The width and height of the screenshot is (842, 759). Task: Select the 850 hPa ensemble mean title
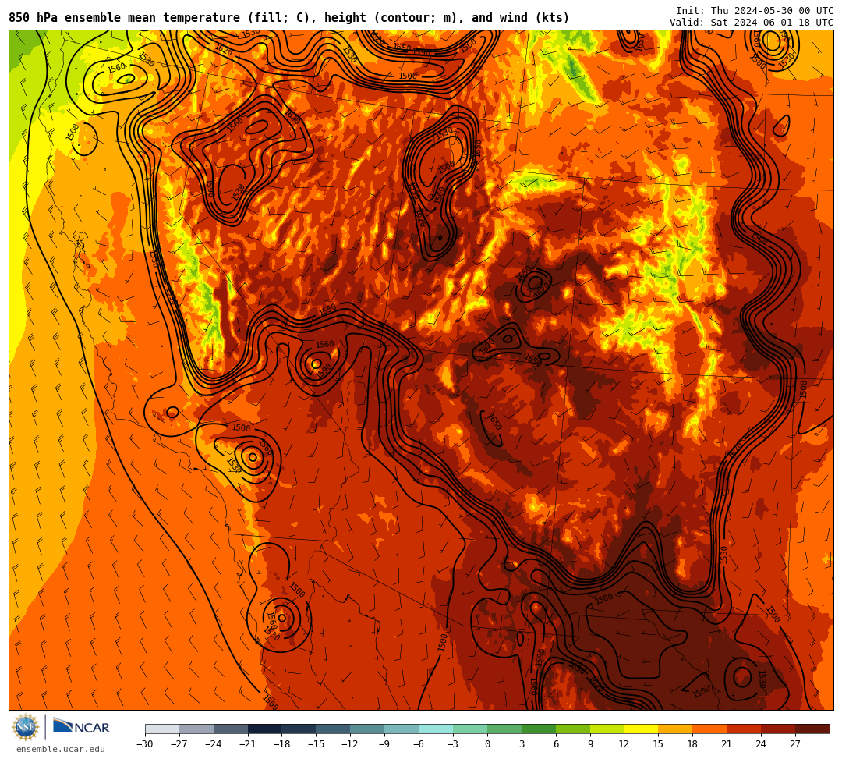(x=289, y=18)
